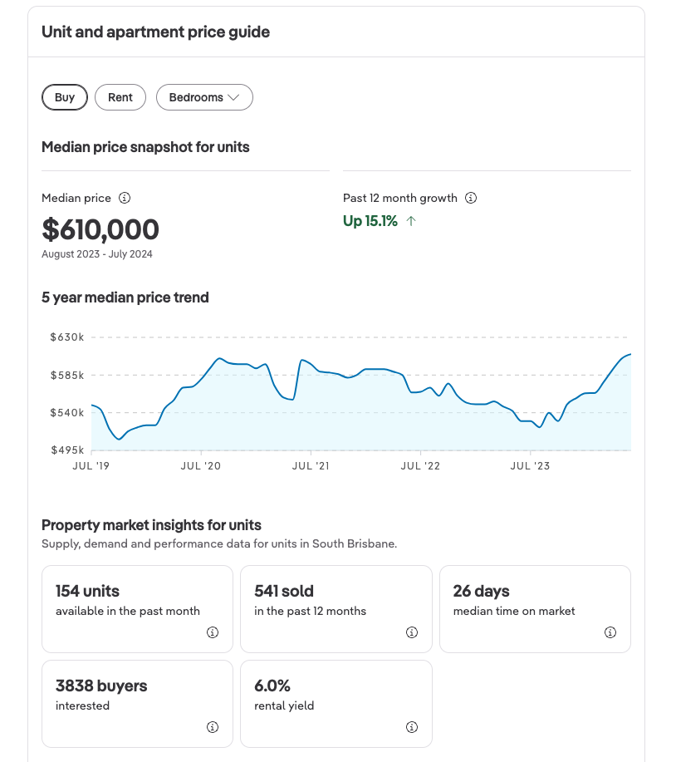This screenshot has width=676, height=762.
Task: Click the $630k y-axis label
Action: (66, 337)
